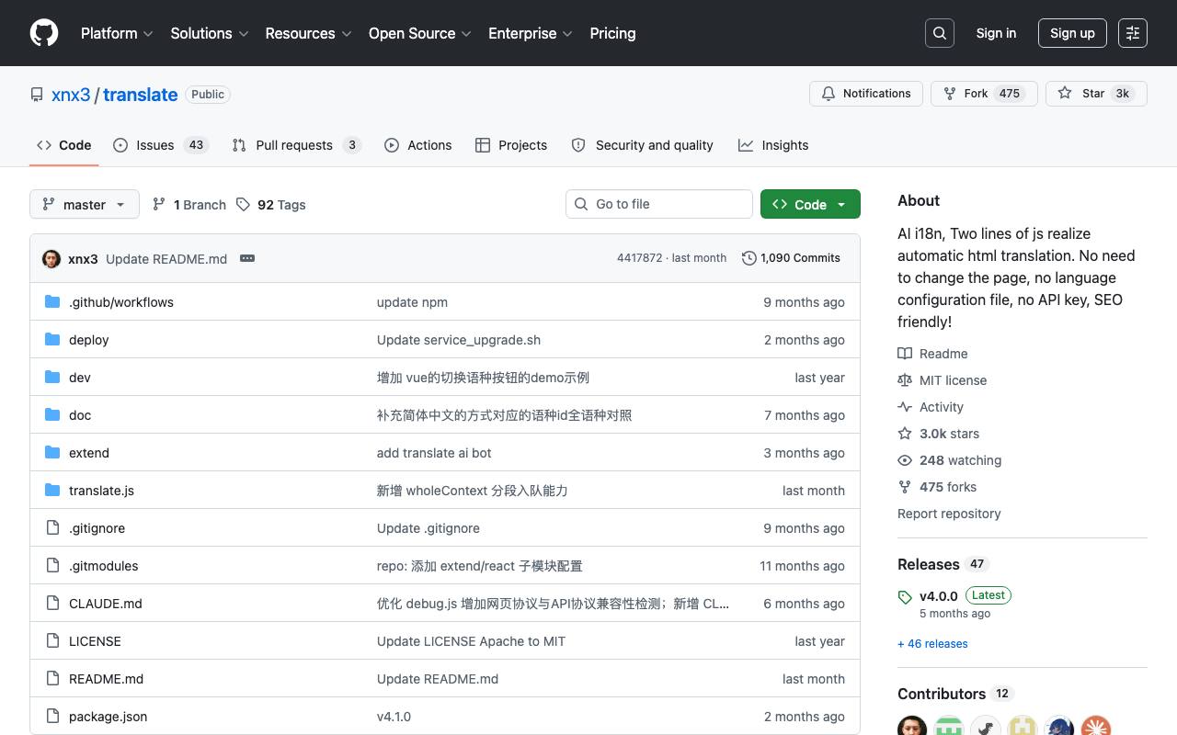Switch to the Projects tab
Screen dimensions: 1177x735
[x=511, y=145]
